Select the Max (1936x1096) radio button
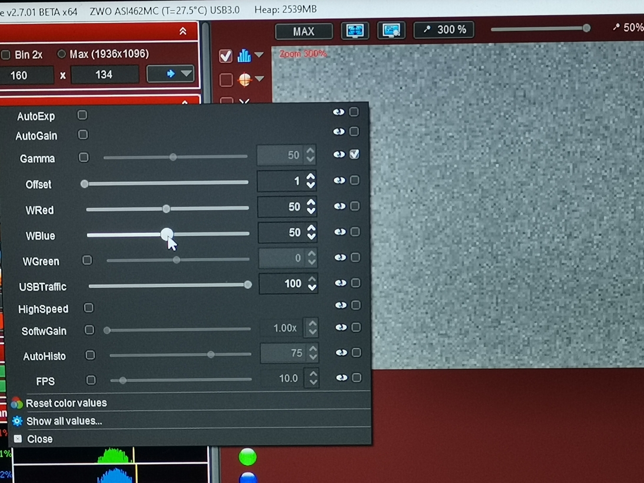This screenshot has width=644, height=483. pos(61,54)
